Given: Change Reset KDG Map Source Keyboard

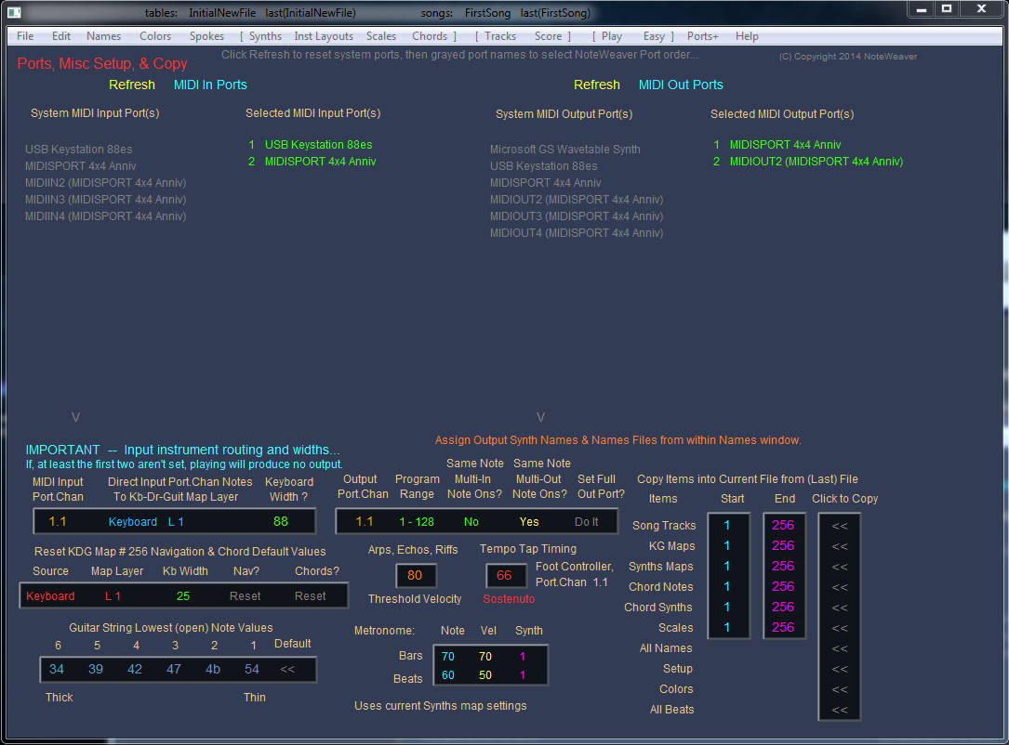Looking at the screenshot, I should 50,595.
